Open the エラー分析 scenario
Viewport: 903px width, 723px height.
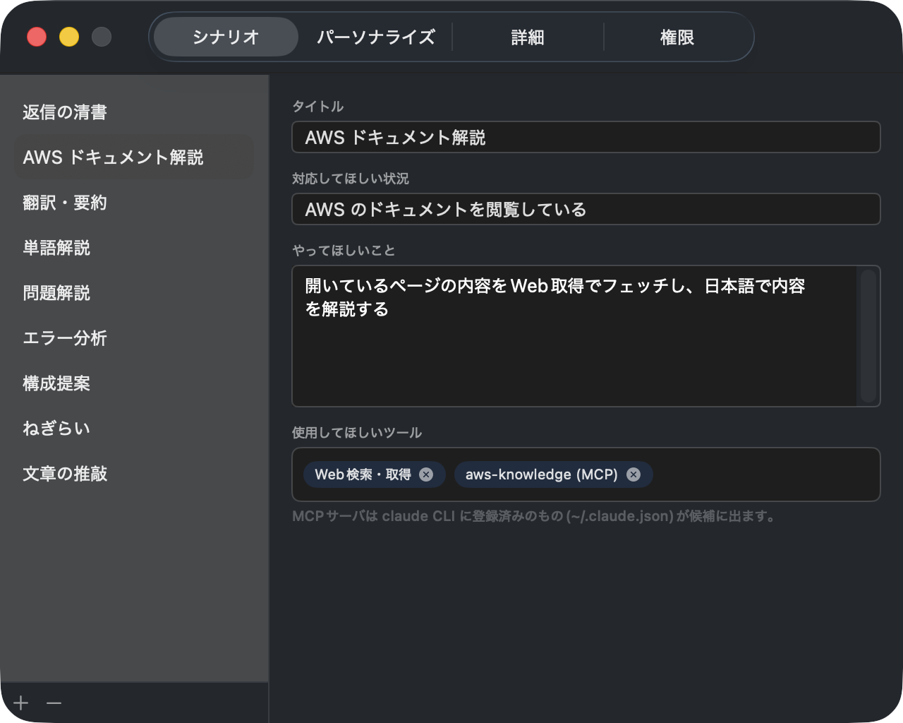[x=134, y=338]
